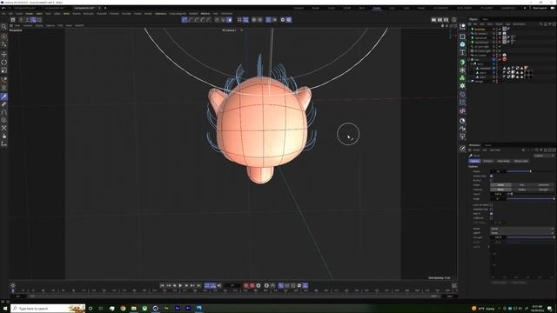The image size is (557, 313).
Task: Open the Tags menu in Object Manager
Action: click(507, 24)
